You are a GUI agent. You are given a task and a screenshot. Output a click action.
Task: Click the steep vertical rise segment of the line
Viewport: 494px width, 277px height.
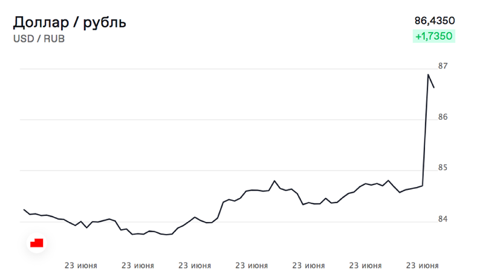(x=425, y=130)
